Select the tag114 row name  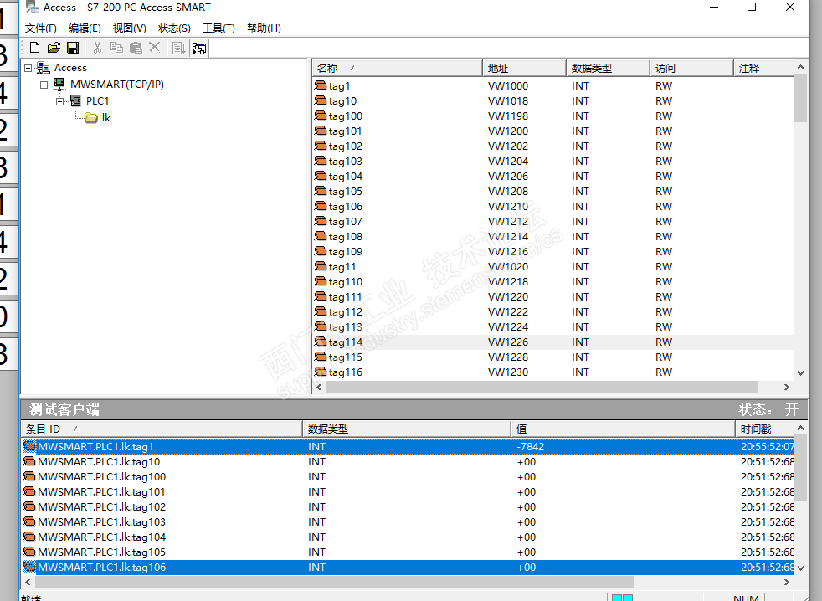pos(346,342)
